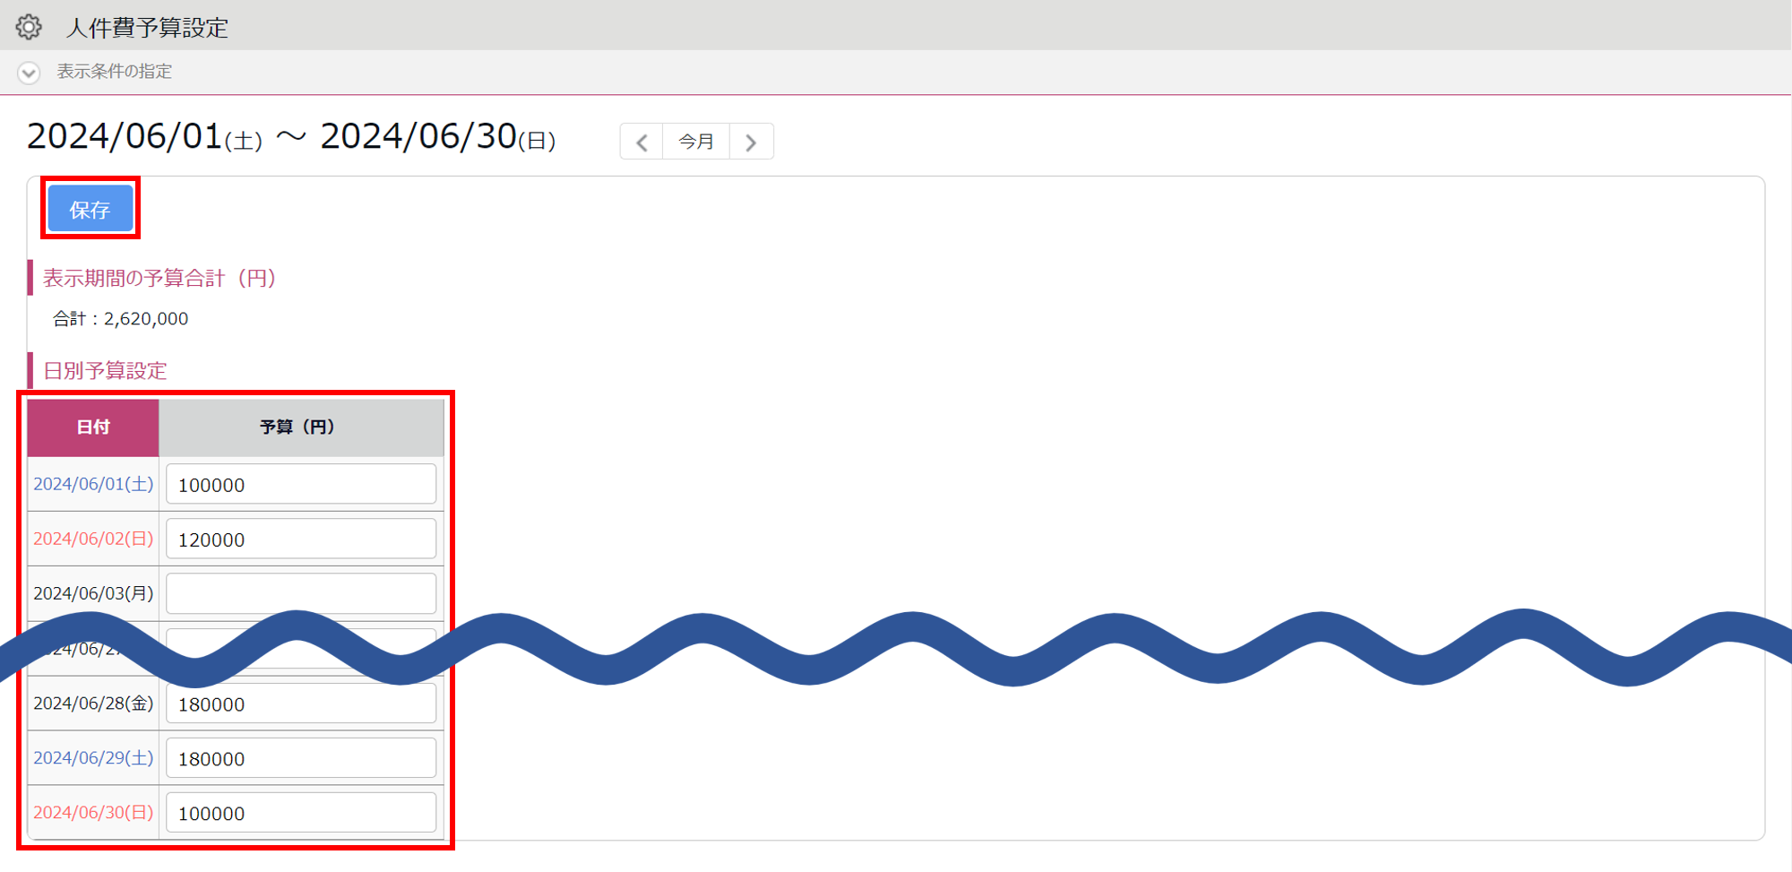
Task: Click budget field for 2024/06/30
Action: pyautogui.click(x=301, y=813)
